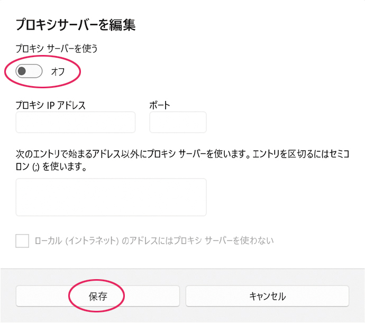Click the プロキシサーバーを編集 dialog title

[76, 25]
